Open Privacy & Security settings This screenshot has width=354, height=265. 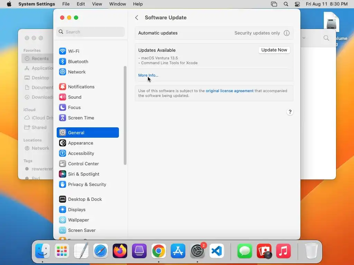[x=87, y=185]
